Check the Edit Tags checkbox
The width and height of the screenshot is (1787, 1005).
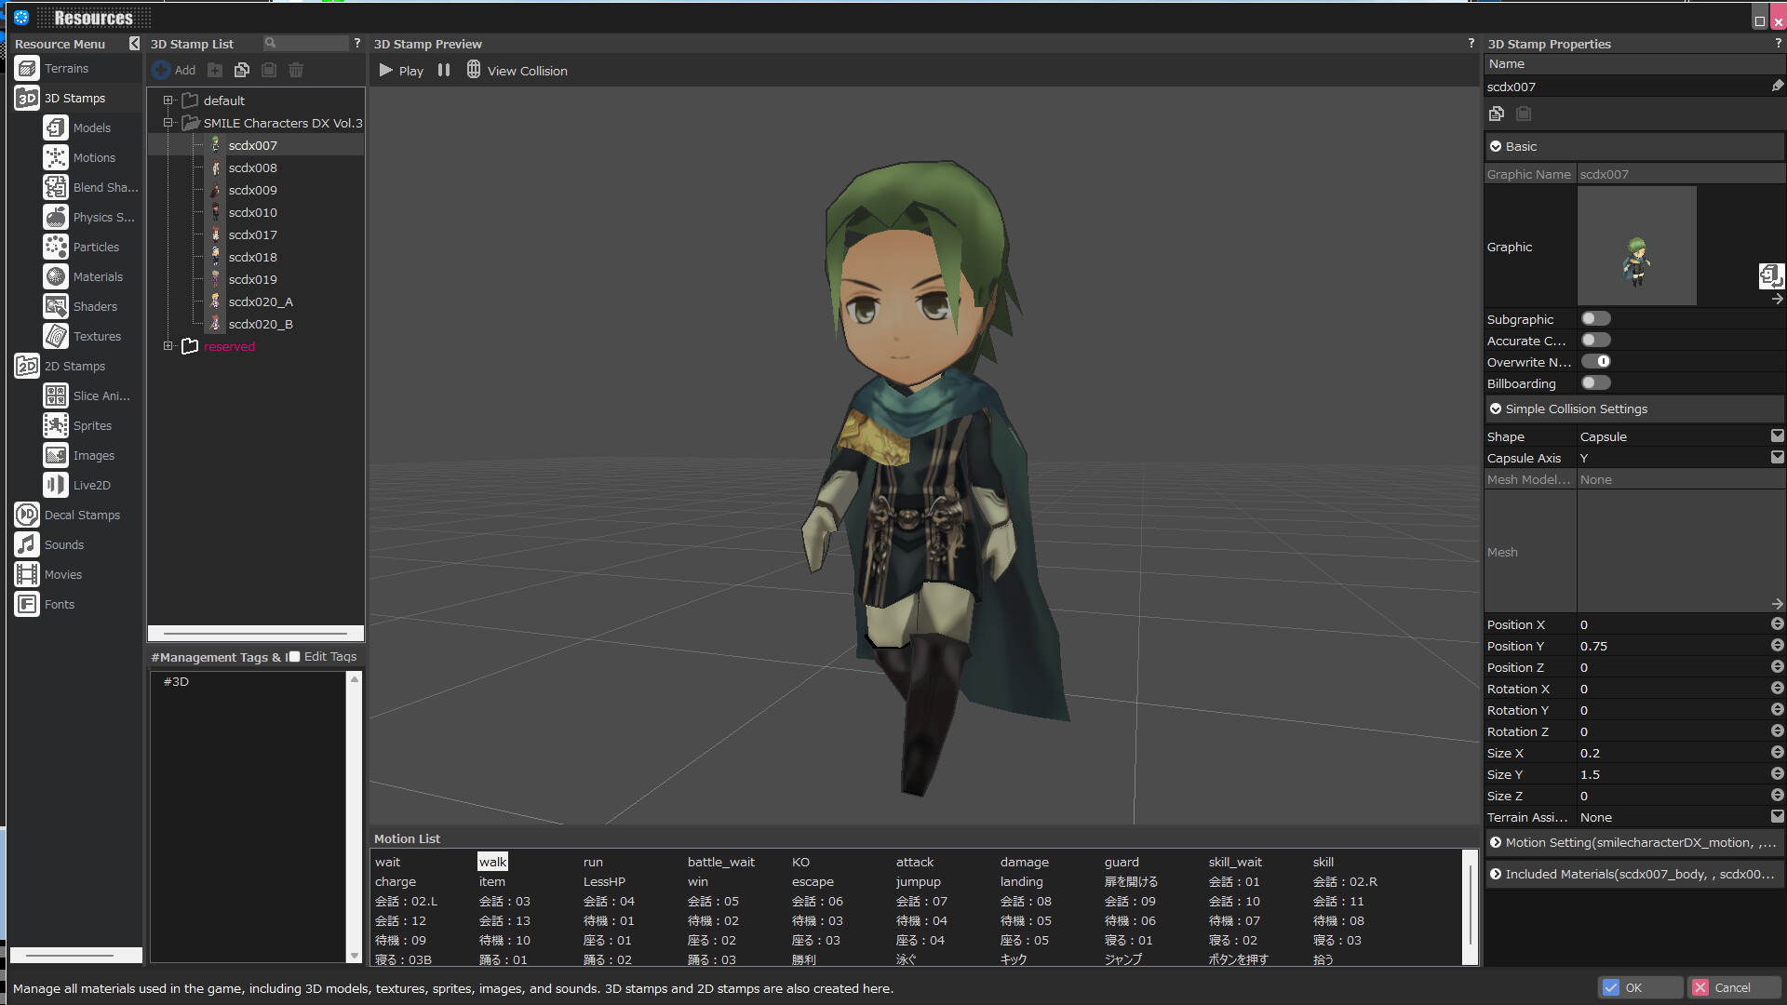click(x=294, y=657)
